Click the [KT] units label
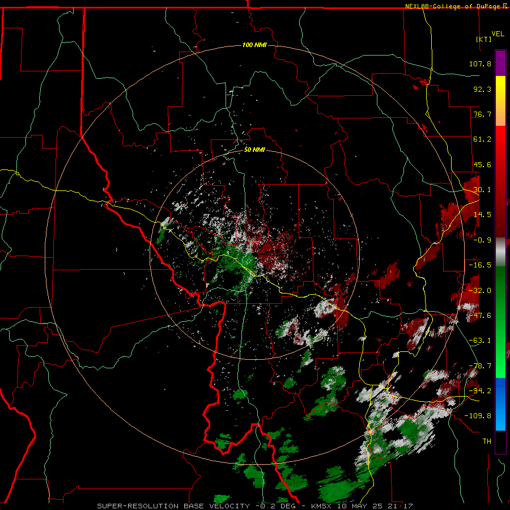Image resolution: width=510 pixels, height=510 pixels. [x=484, y=39]
